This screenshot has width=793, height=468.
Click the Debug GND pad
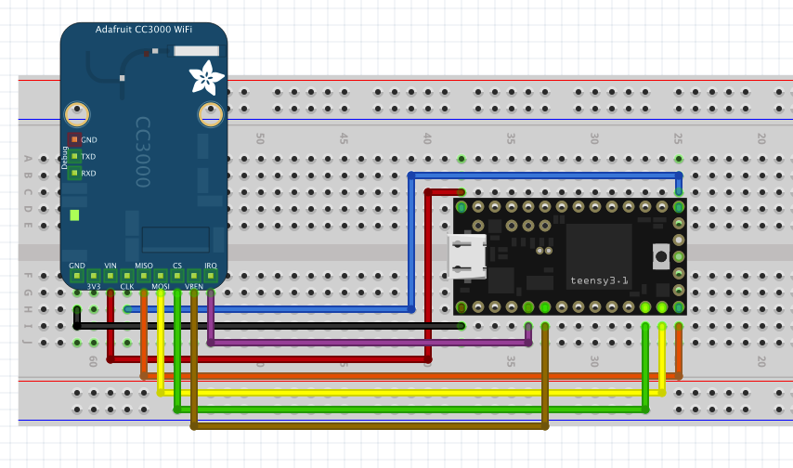[74, 139]
